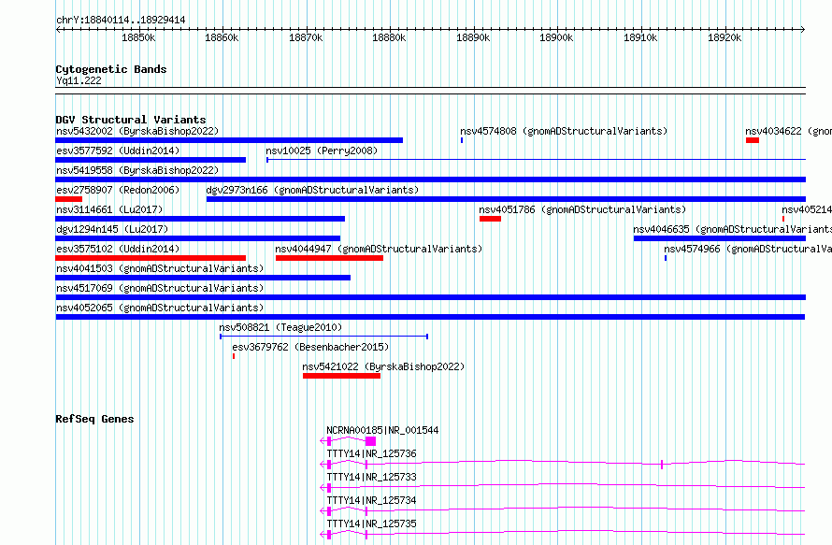Viewport: 832px width, 545px height.
Task: Select the red tick under esv3679762 (Besenbacher2015)
Action: pyautogui.click(x=234, y=356)
